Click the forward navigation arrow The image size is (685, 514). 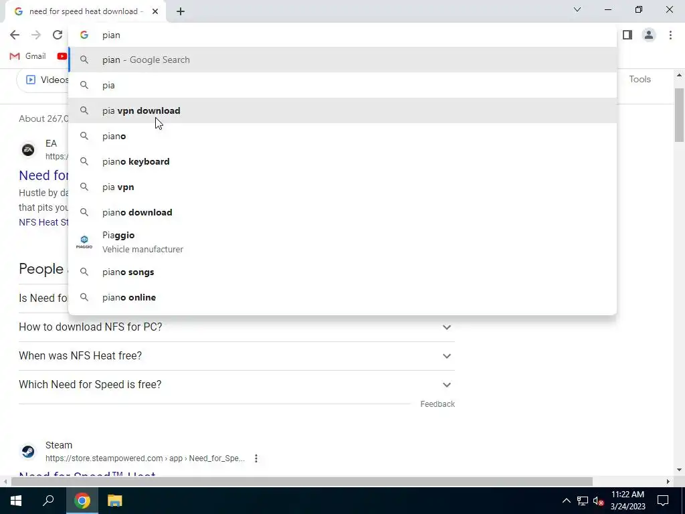click(36, 35)
